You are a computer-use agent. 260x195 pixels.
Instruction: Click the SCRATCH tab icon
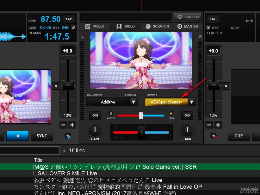[x=148, y=26]
